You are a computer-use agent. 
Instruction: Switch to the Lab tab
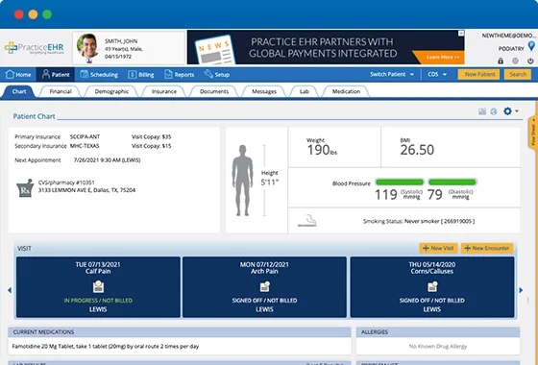[x=304, y=91]
